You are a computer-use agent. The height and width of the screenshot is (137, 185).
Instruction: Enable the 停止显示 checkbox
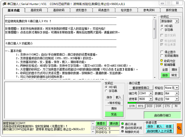click(x=162, y=52)
